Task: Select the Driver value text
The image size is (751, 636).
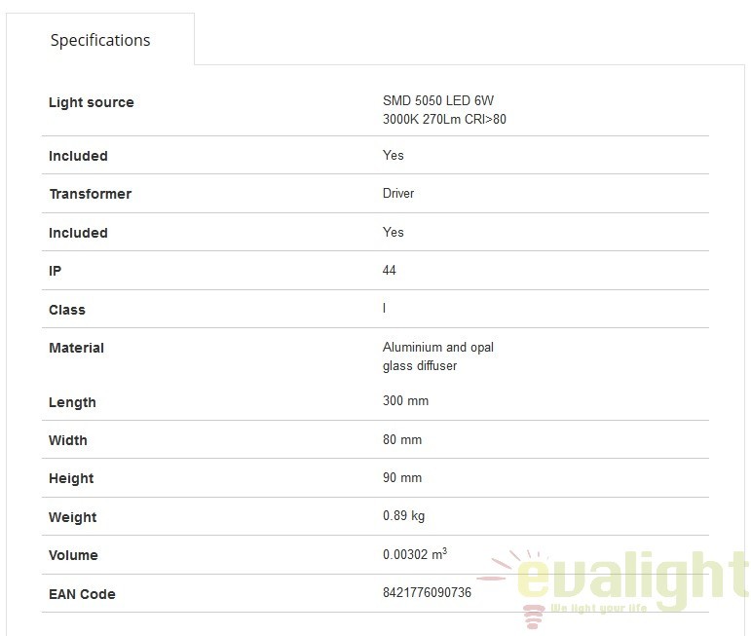Action: pyautogui.click(x=398, y=194)
